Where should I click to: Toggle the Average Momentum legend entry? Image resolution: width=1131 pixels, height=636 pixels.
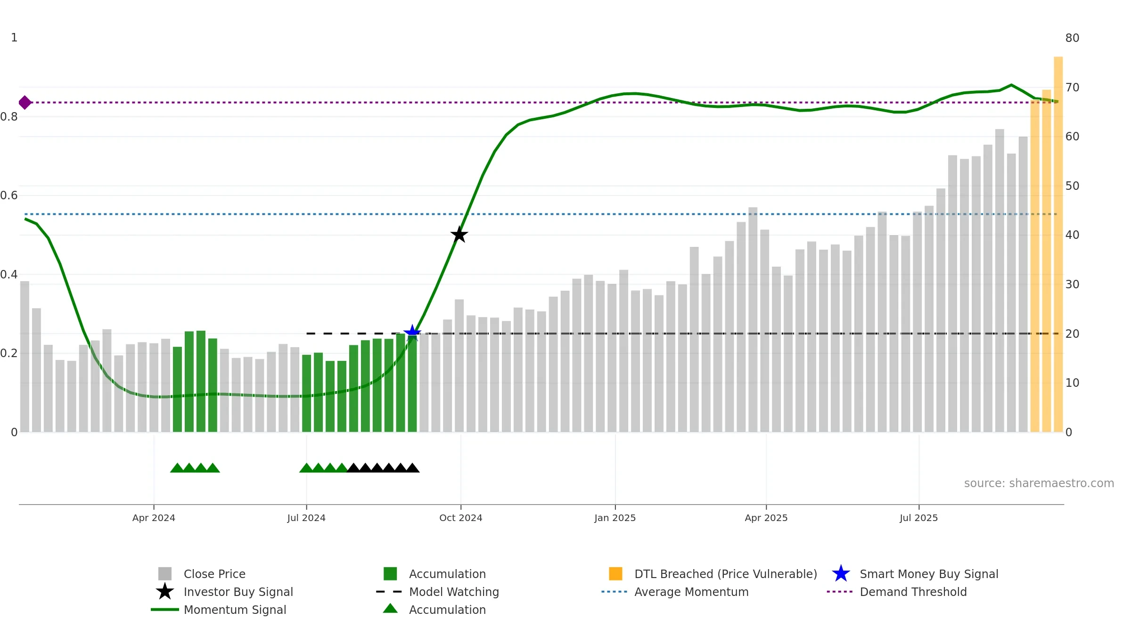click(691, 592)
